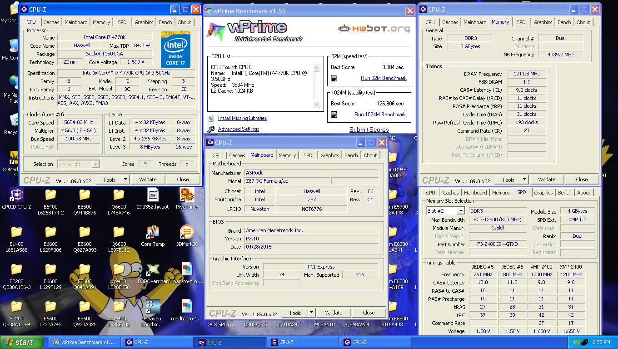Click the DRAM Frequency value 1211.8 MHz
Viewport: 618px width, 349px height.
click(526, 74)
